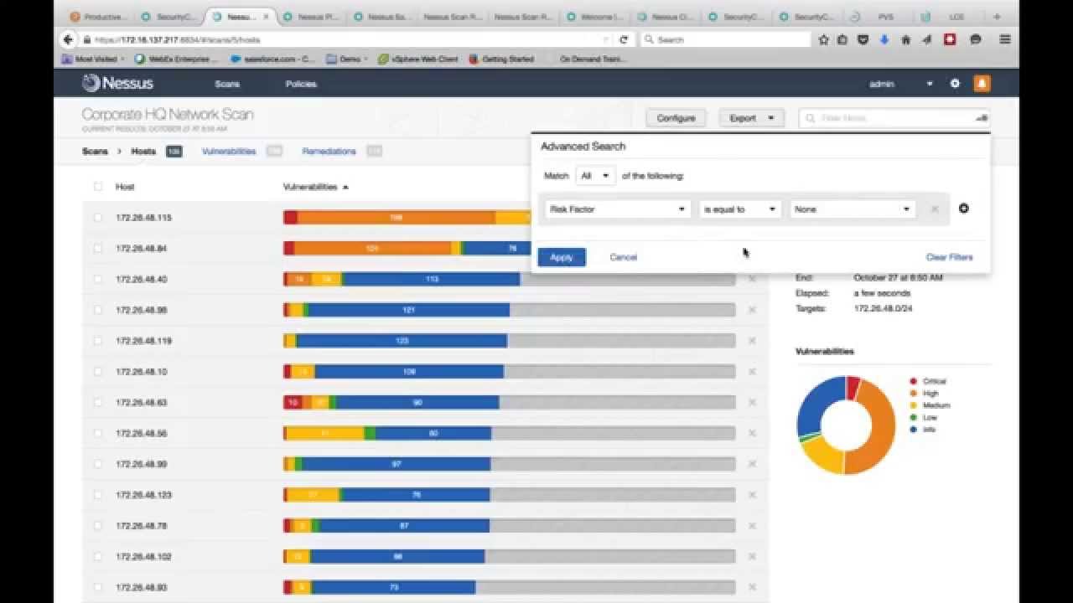1073x603 pixels.
Task: Click the Nessus logo in header
Action: click(117, 83)
